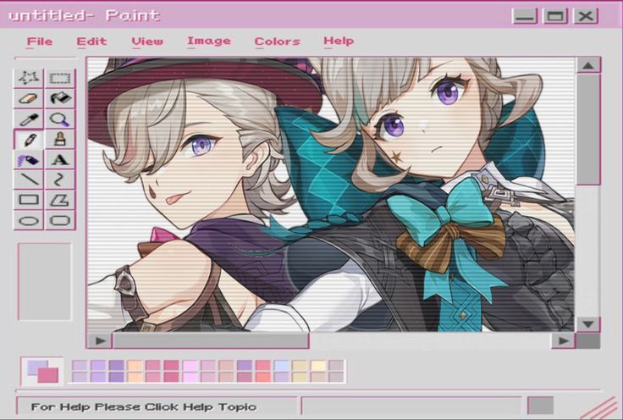This screenshot has width=623, height=420.
Task: Activate the Pick Color eyedropper tool
Action: [x=30, y=119]
